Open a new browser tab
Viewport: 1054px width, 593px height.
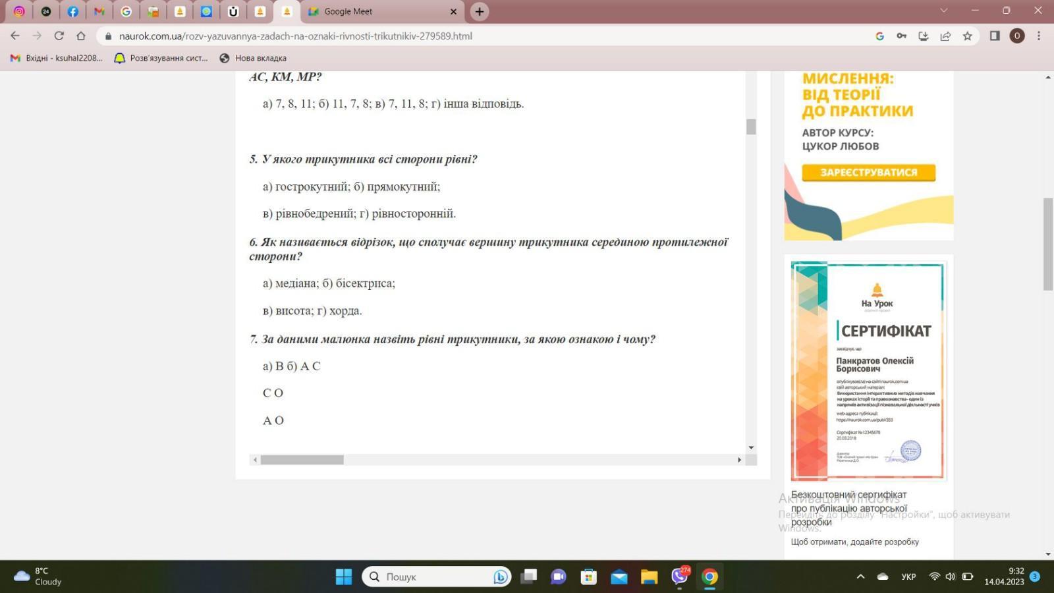[x=480, y=11]
